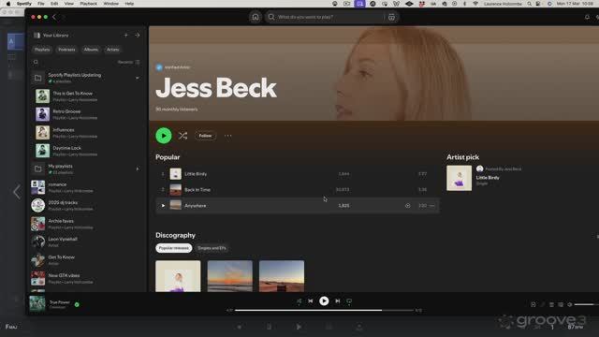The height and width of the screenshot is (337, 599).
Task: Select the Popular releases discography filter
Action: coord(174,248)
